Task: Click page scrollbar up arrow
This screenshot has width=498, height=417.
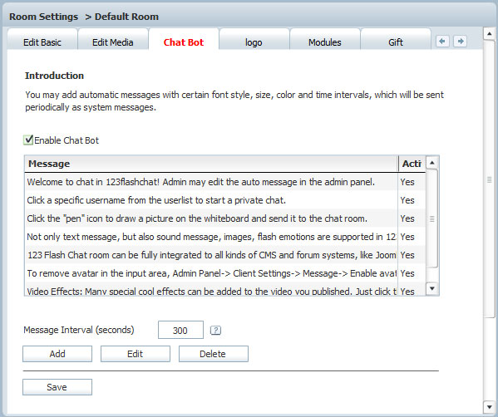Action: [489, 33]
